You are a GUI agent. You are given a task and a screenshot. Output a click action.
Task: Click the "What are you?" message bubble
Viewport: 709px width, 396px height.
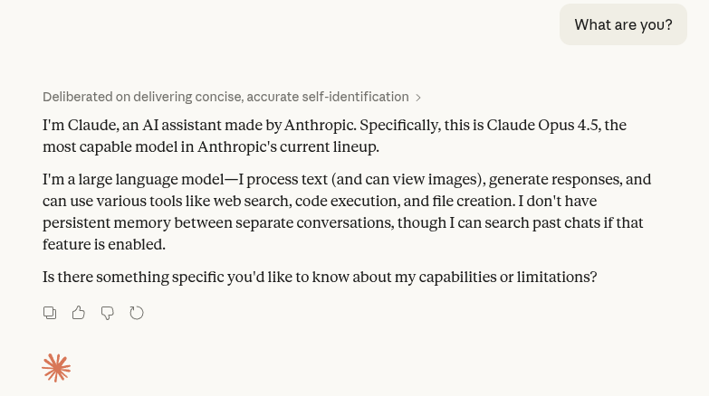[623, 24]
